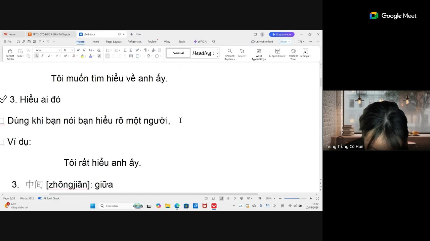Expand the styles gallery more arrow

coord(218,57)
